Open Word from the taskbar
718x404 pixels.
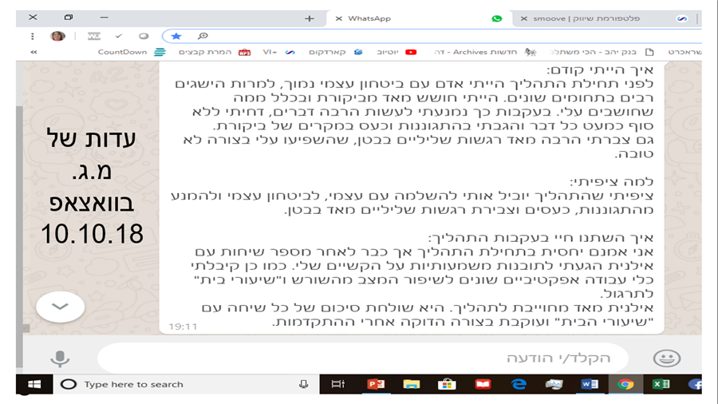[590, 384]
